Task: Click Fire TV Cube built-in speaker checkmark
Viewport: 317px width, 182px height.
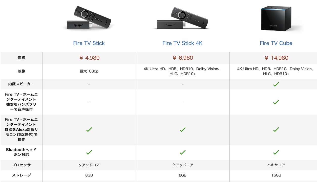Action: (276, 84)
